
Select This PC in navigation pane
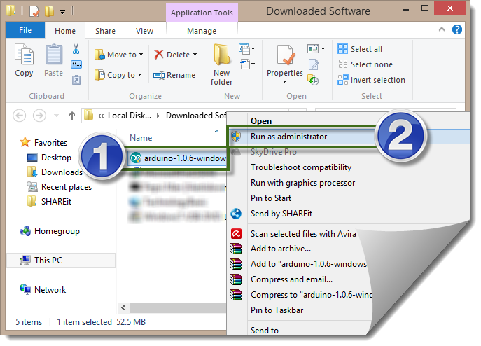click(48, 260)
